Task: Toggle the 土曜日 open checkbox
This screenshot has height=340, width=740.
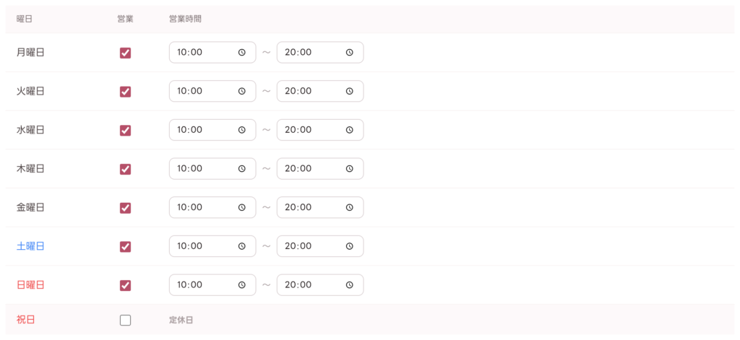Action: [125, 246]
